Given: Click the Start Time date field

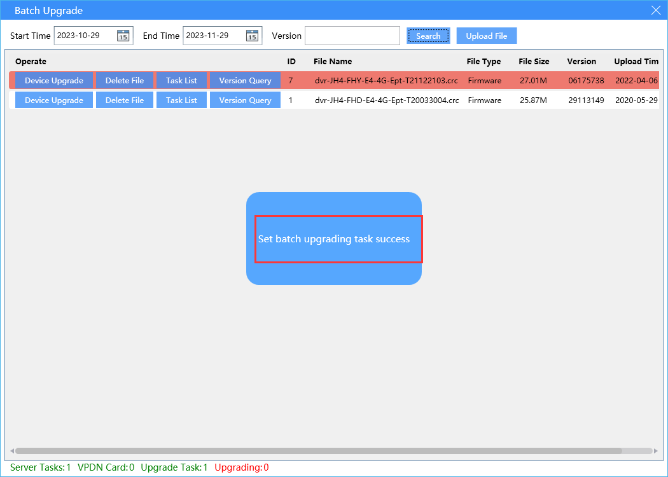Looking at the screenshot, I should tap(94, 36).
